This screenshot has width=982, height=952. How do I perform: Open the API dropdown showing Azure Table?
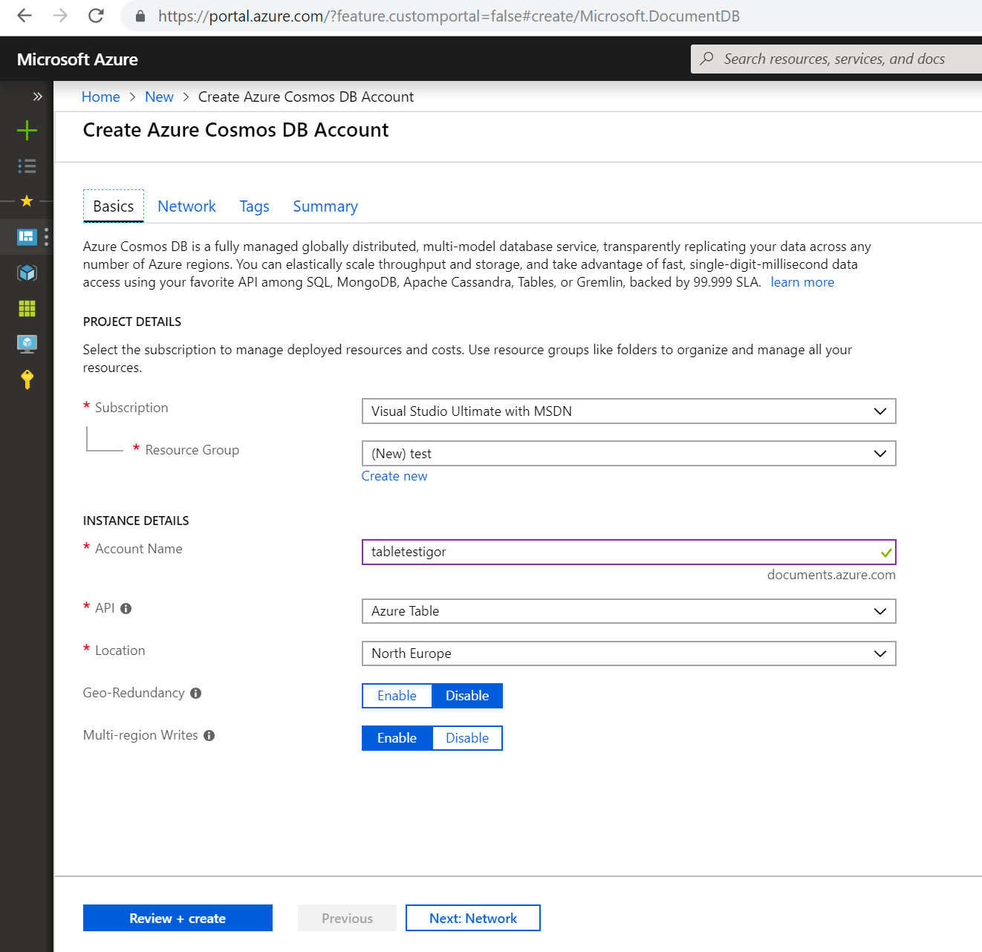628,611
